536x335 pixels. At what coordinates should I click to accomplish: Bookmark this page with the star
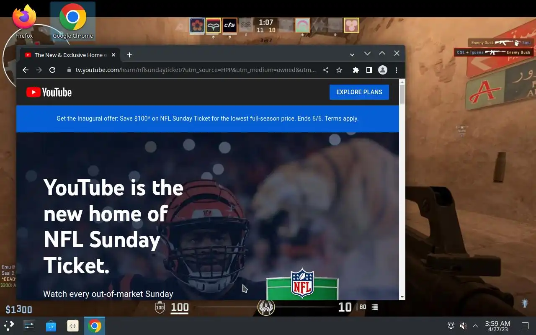339,70
